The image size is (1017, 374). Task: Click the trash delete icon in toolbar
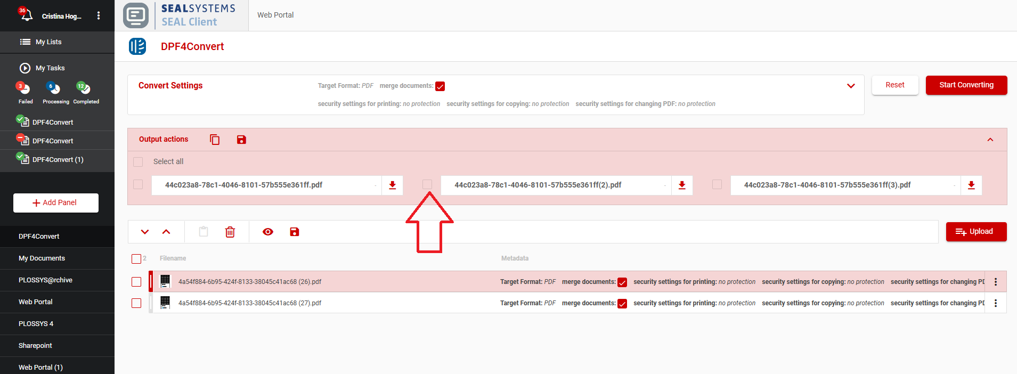(x=230, y=232)
